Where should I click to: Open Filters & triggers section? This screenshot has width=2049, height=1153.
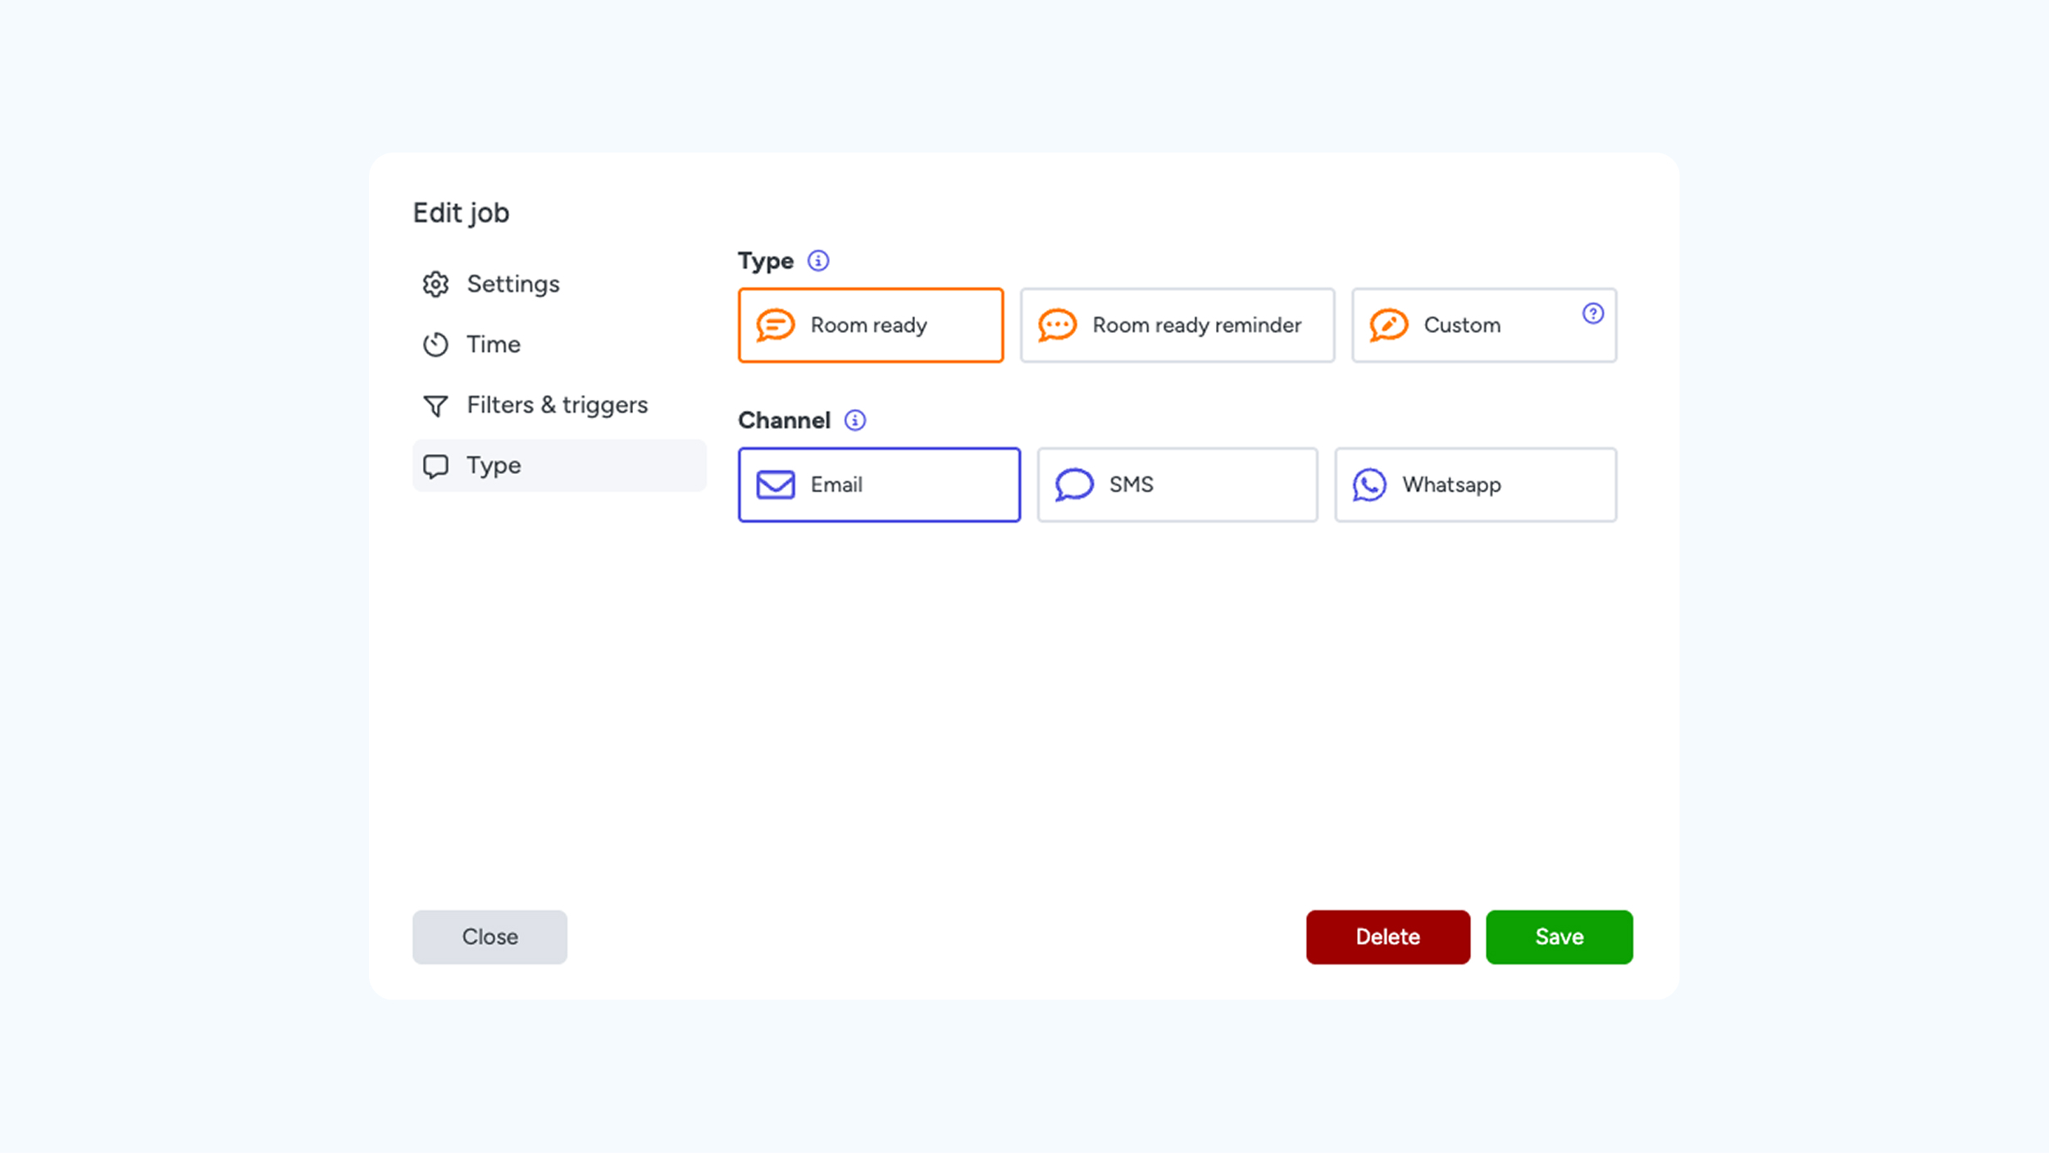559,405
